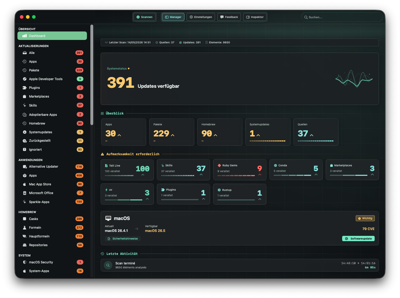Click the Conda card icon
Image resolution: width=400 pixels, height=298 pixels.
[x=276, y=166]
